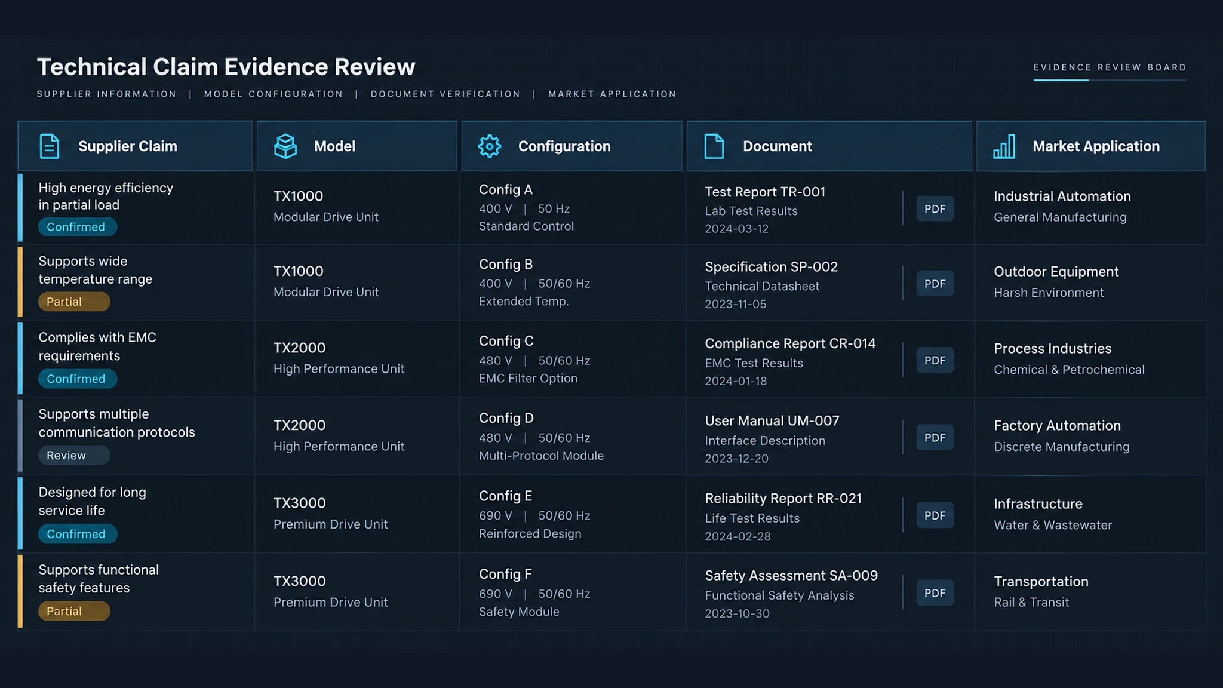Click the Supplier Claim document icon
The height and width of the screenshot is (688, 1223).
(x=49, y=146)
